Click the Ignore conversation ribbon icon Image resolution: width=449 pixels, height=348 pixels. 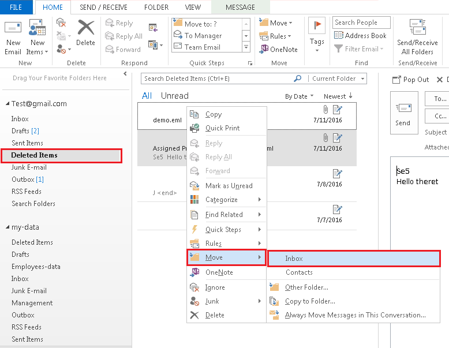pos(61,23)
